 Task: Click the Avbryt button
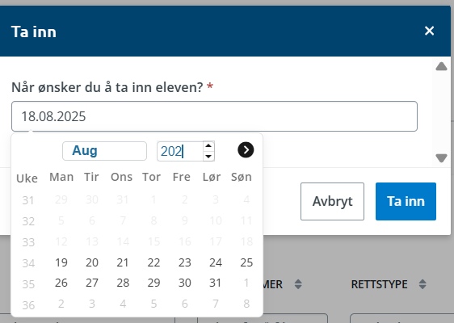point(332,201)
